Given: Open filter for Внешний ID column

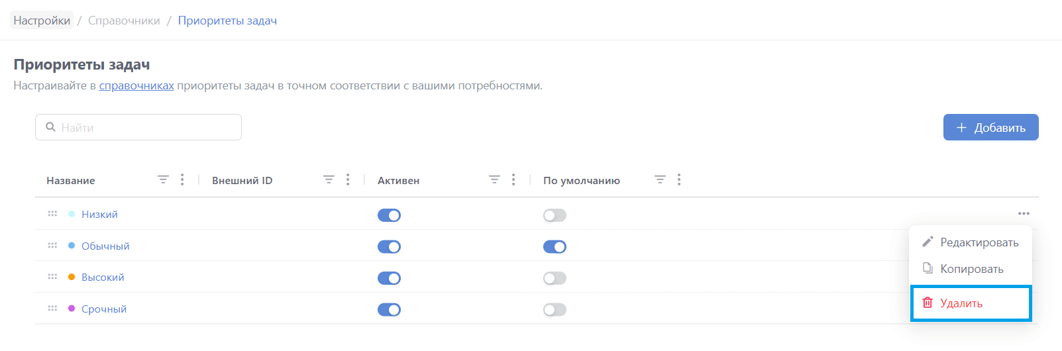Looking at the screenshot, I should pyautogui.click(x=329, y=180).
